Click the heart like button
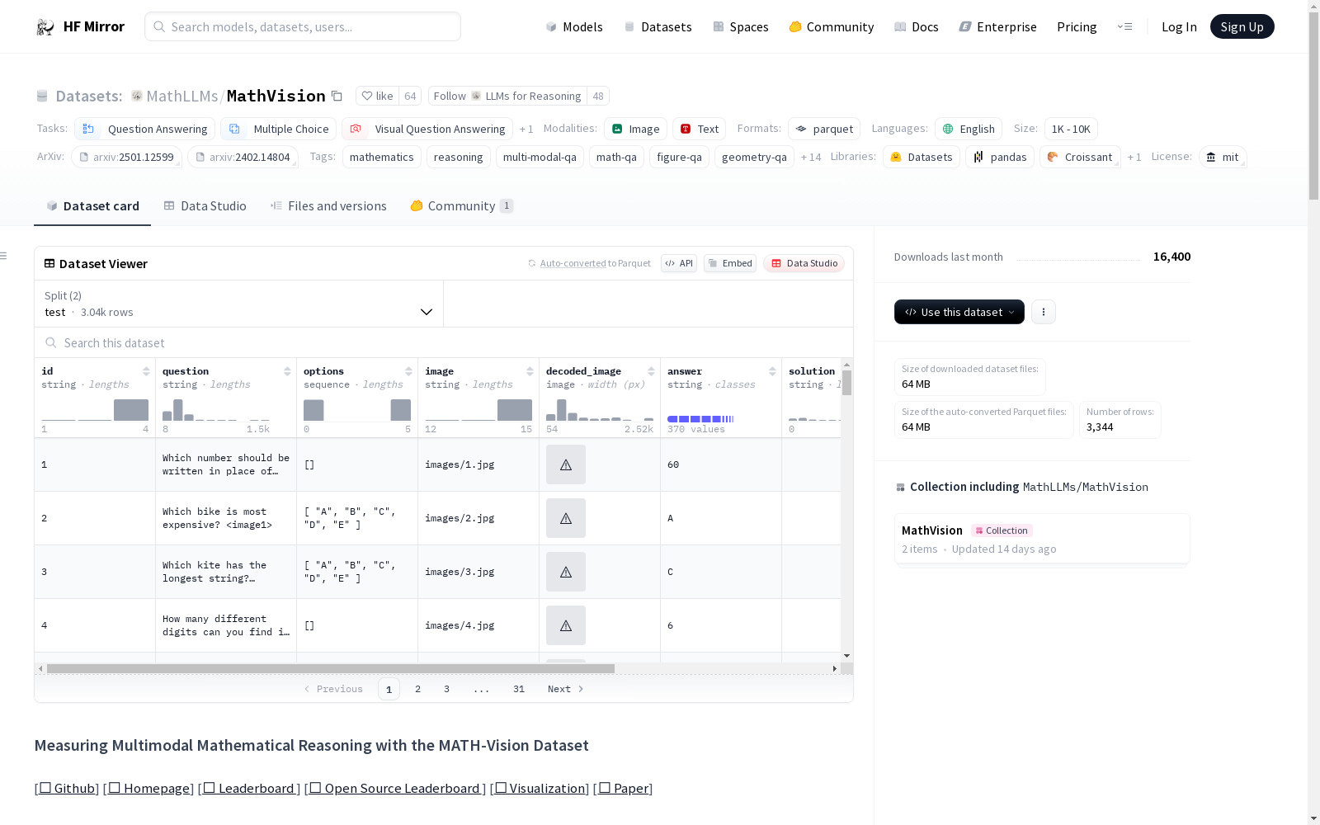 tap(378, 96)
